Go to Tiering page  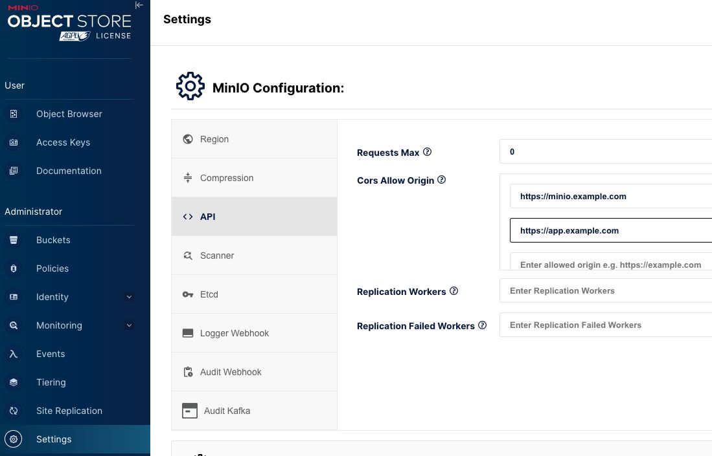51,382
